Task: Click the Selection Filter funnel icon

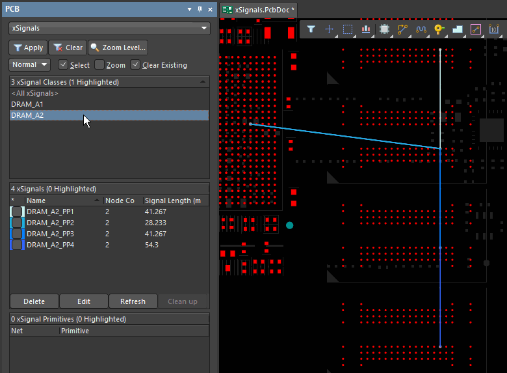Action: (x=311, y=29)
